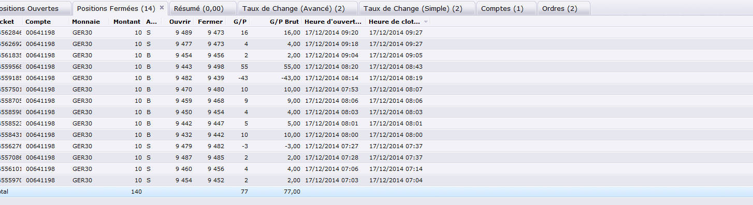Click closing time 17/12/2014 09:05

point(396,55)
